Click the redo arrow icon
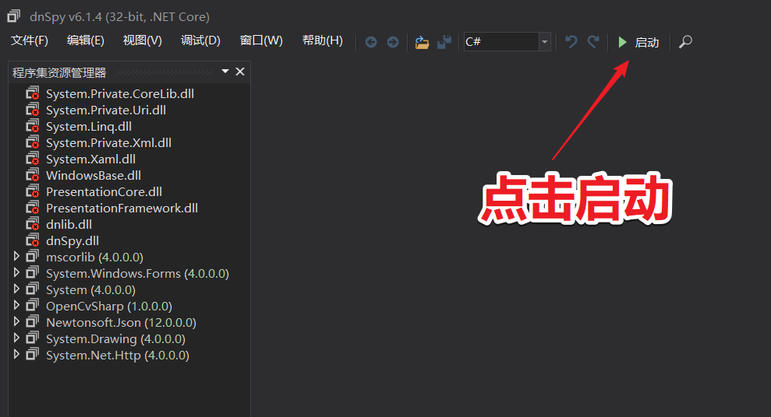Screen dimensions: 771x417 coord(593,42)
